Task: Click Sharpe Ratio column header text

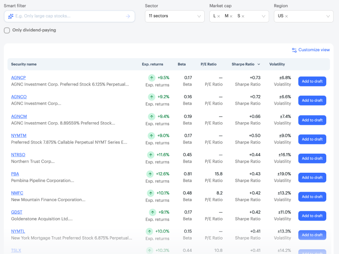Action: 243,64
